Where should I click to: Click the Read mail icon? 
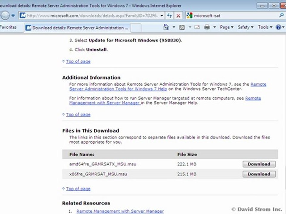point(197,27)
